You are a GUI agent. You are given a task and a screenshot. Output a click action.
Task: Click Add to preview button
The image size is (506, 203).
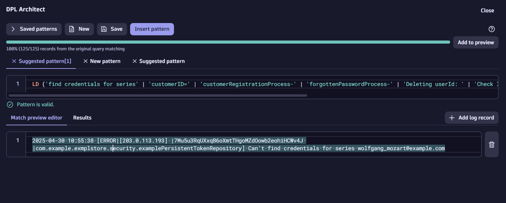pyautogui.click(x=476, y=43)
